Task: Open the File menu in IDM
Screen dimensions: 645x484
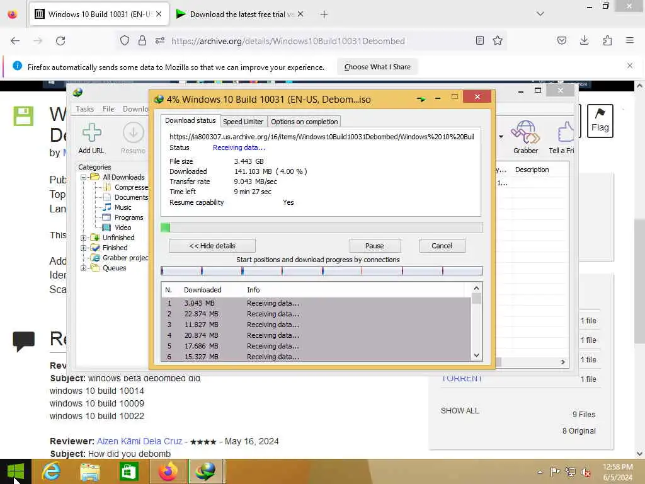Action: tap(108, 108)
